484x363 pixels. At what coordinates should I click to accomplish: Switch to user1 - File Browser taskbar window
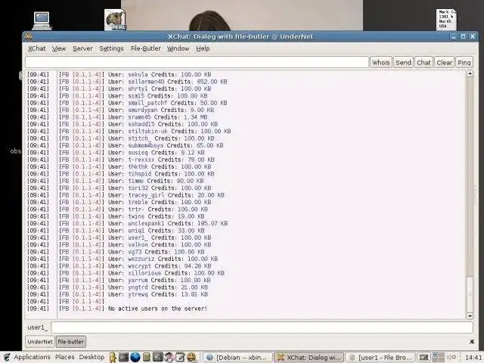(380, 358)
